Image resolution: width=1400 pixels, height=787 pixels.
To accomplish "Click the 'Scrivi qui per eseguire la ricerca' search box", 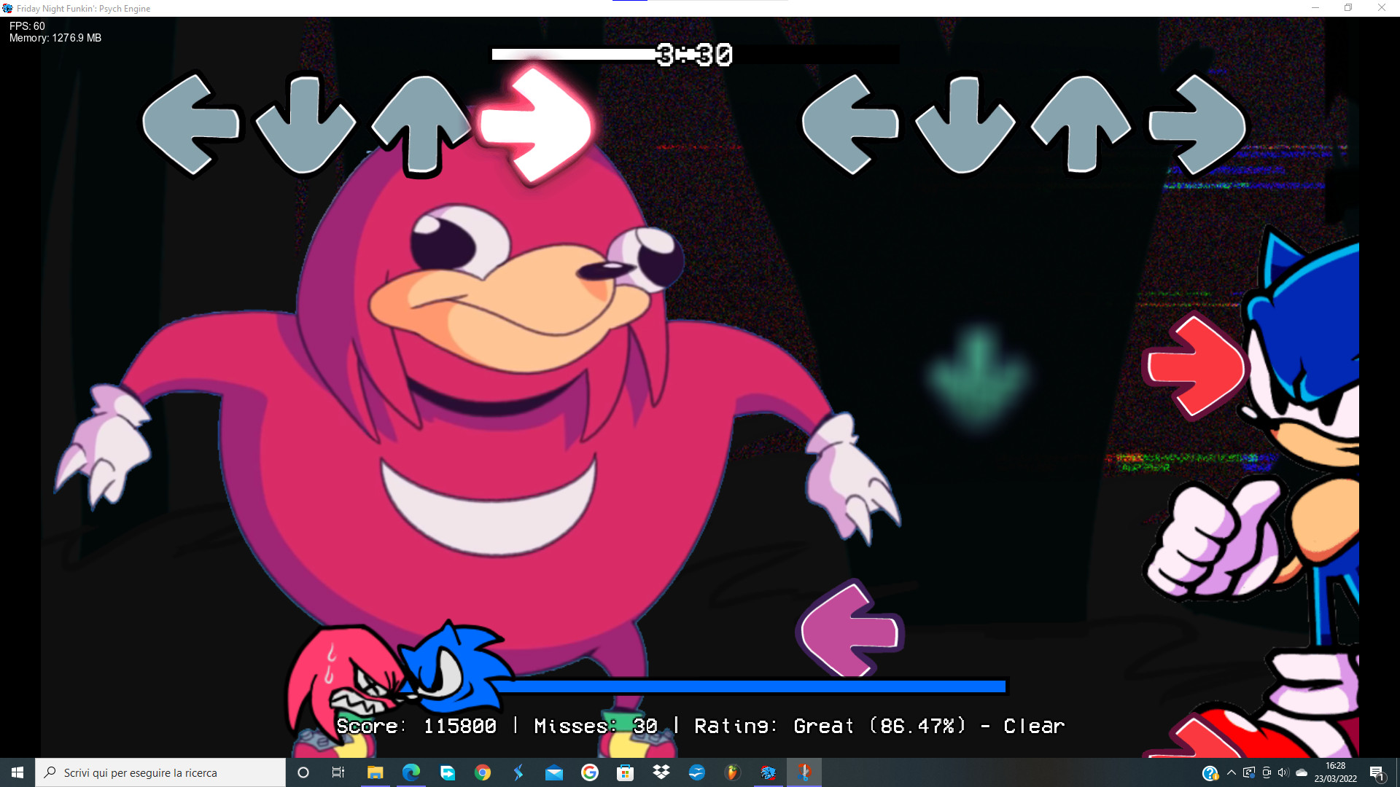I will pos(160,772).
